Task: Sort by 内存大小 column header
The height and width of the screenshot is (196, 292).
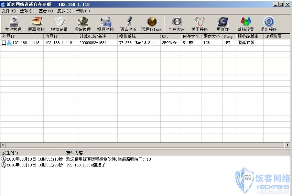Action: pos(192,36)
